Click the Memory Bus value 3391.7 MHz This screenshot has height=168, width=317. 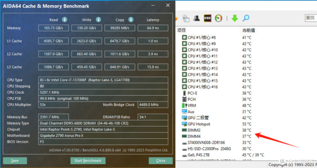[53, 117]
